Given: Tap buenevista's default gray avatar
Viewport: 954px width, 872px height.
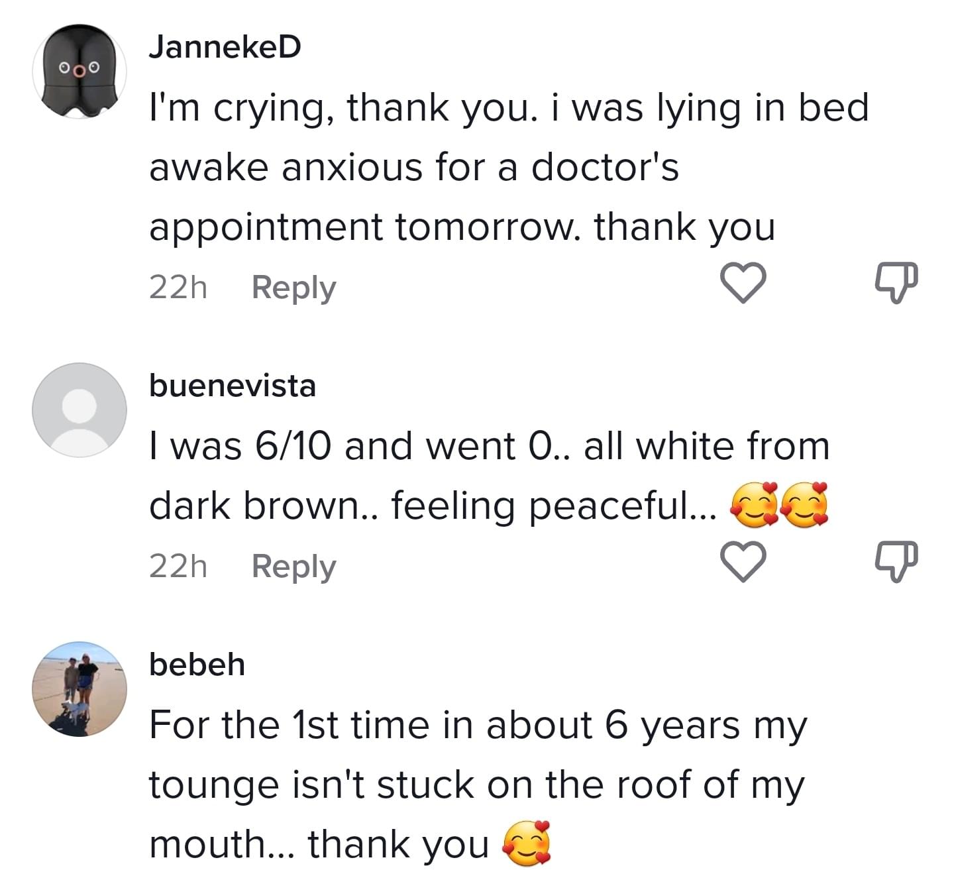Looking at the screenshot, I should 79,409.
